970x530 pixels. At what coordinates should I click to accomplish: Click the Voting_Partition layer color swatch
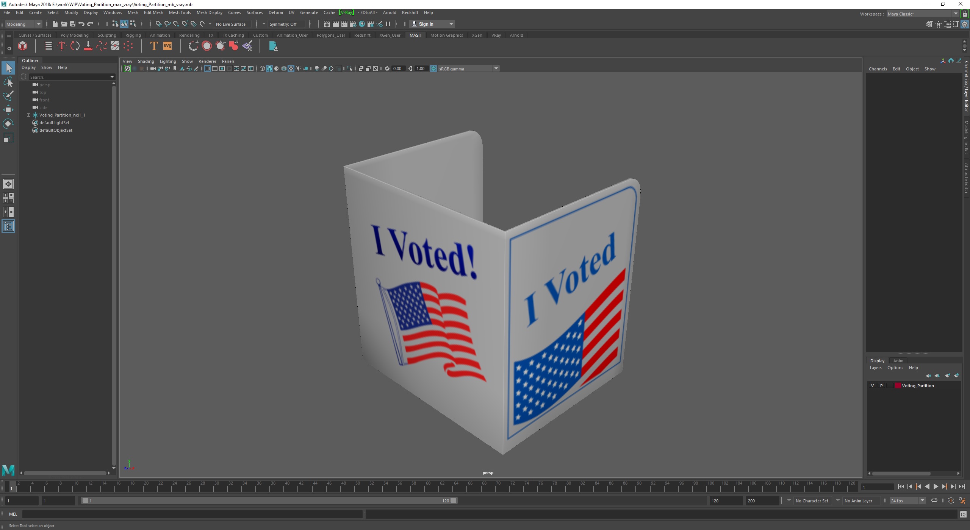coord(898,386)
